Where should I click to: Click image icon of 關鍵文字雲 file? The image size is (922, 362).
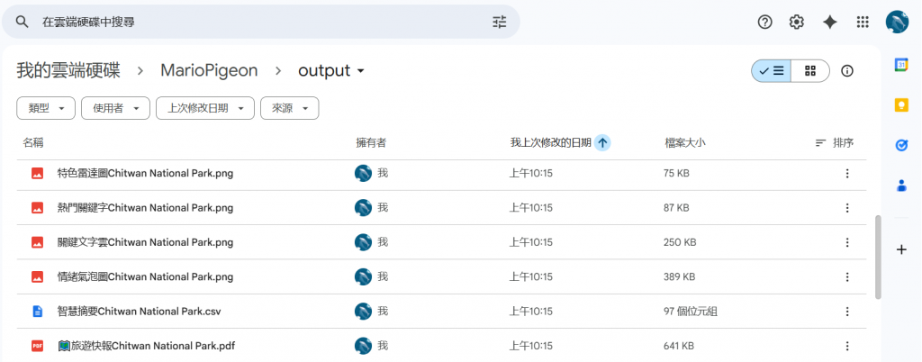38,242
